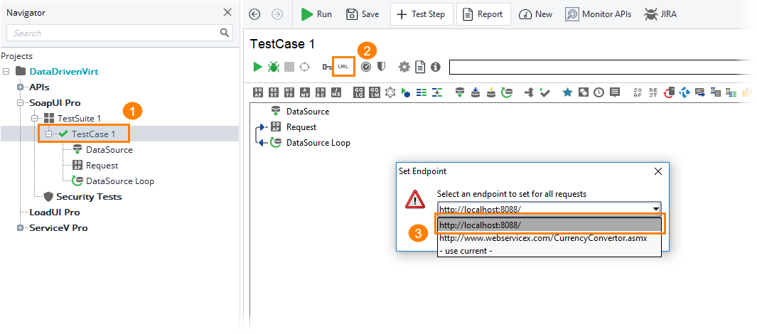Add an AMF request step icon

(x=305, y=92)
